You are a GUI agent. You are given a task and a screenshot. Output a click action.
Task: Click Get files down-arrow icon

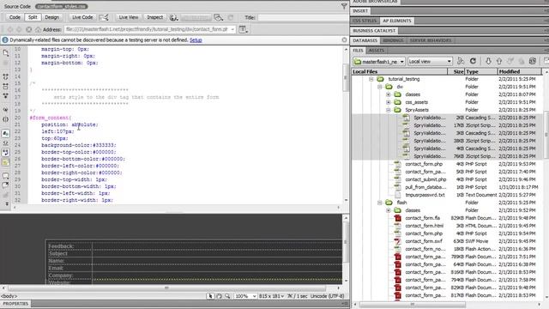coord(488,61)
